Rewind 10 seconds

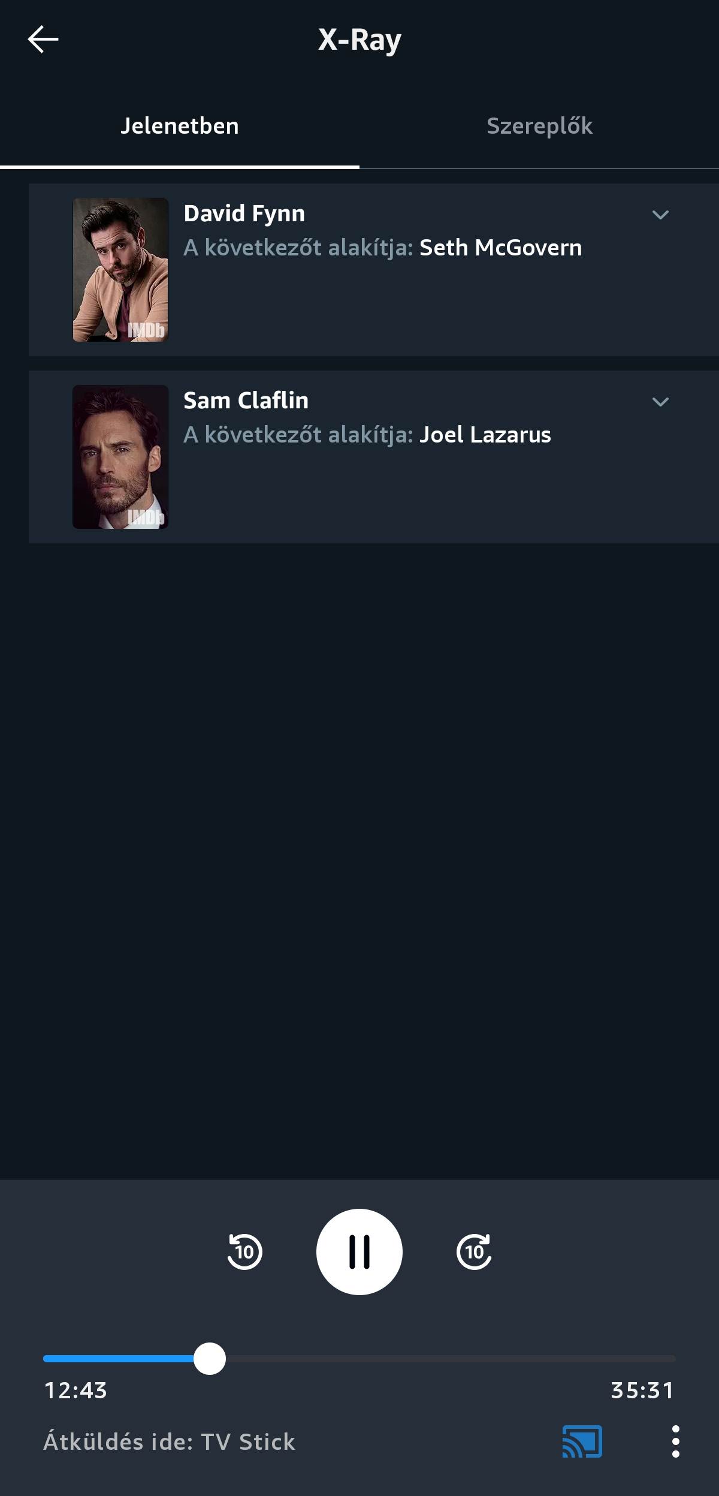pyautogui.click(x=244, y=1252)
